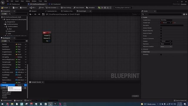Toggle the Private checkbox
Image resolution: width=188 pixels, height=106 pixels.
point(161,36)
